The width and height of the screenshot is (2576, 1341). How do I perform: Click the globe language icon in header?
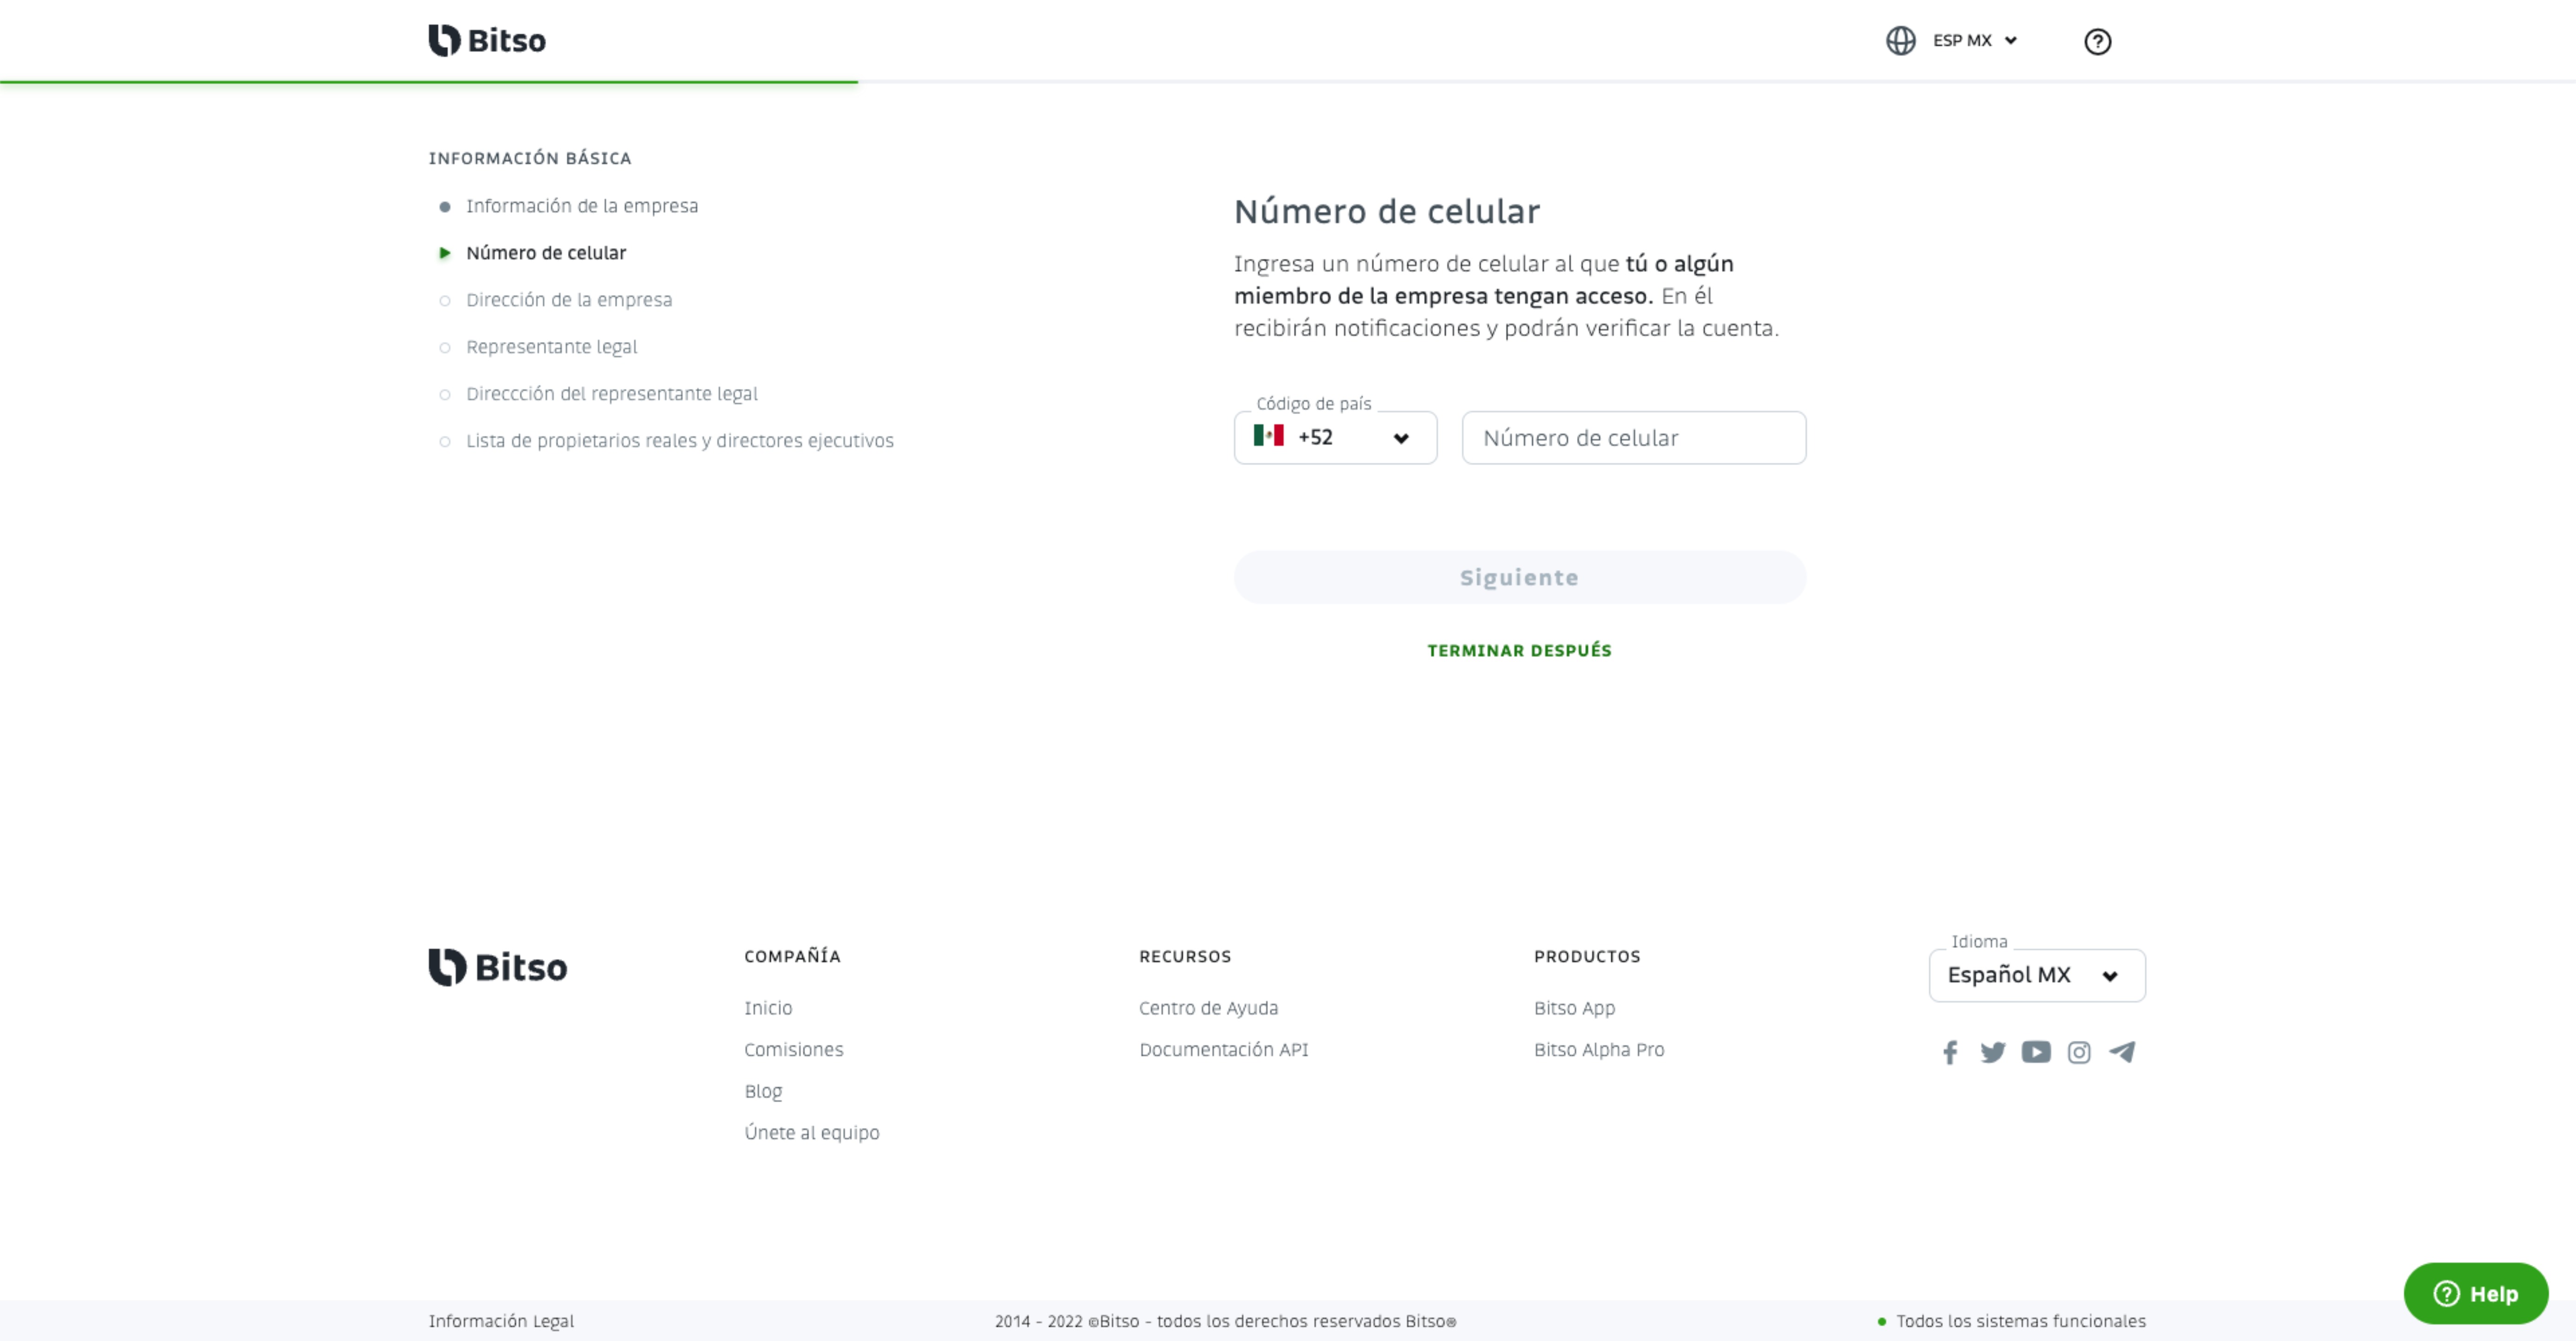point(1900,40)
